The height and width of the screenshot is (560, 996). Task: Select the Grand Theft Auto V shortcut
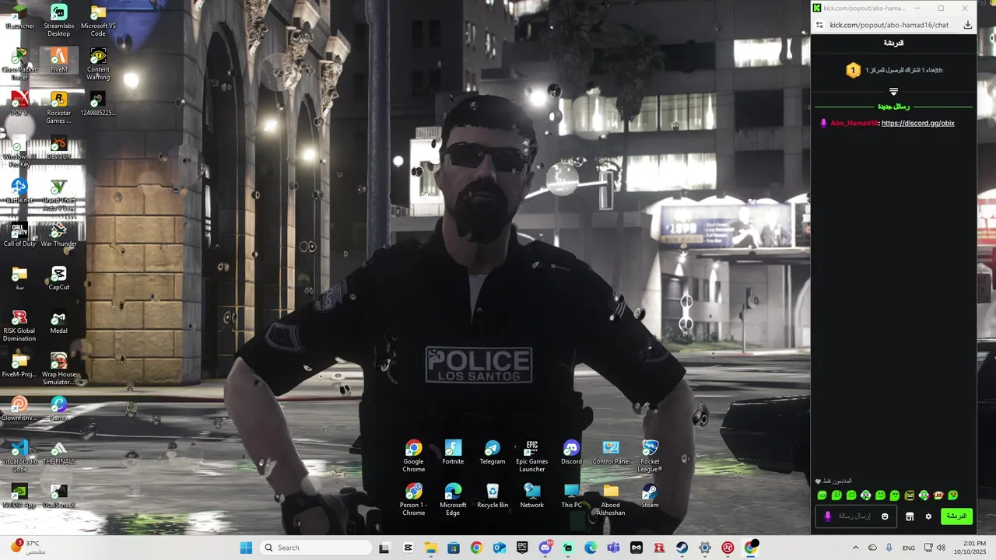[x=58, y=194]
